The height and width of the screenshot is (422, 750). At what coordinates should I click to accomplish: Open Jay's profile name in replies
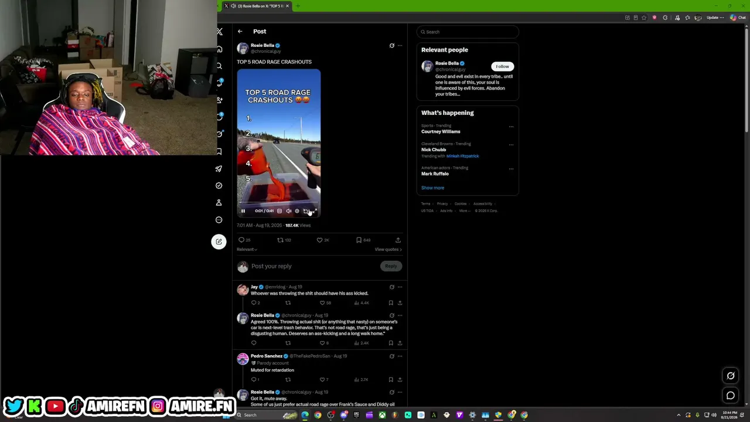tap(254, 287)
